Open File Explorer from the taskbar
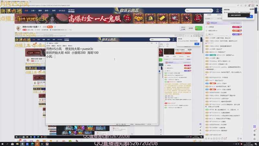 17,144
